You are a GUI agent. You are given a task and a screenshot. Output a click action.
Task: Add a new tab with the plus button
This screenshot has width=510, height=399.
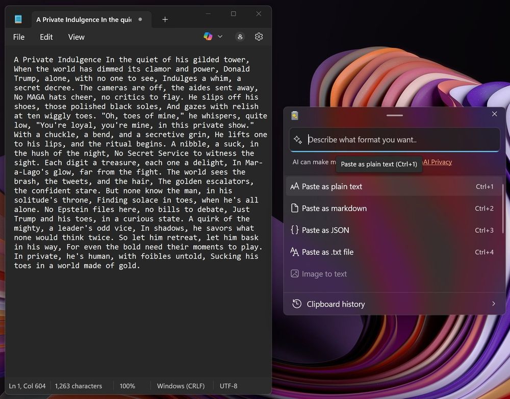(165, 19)
